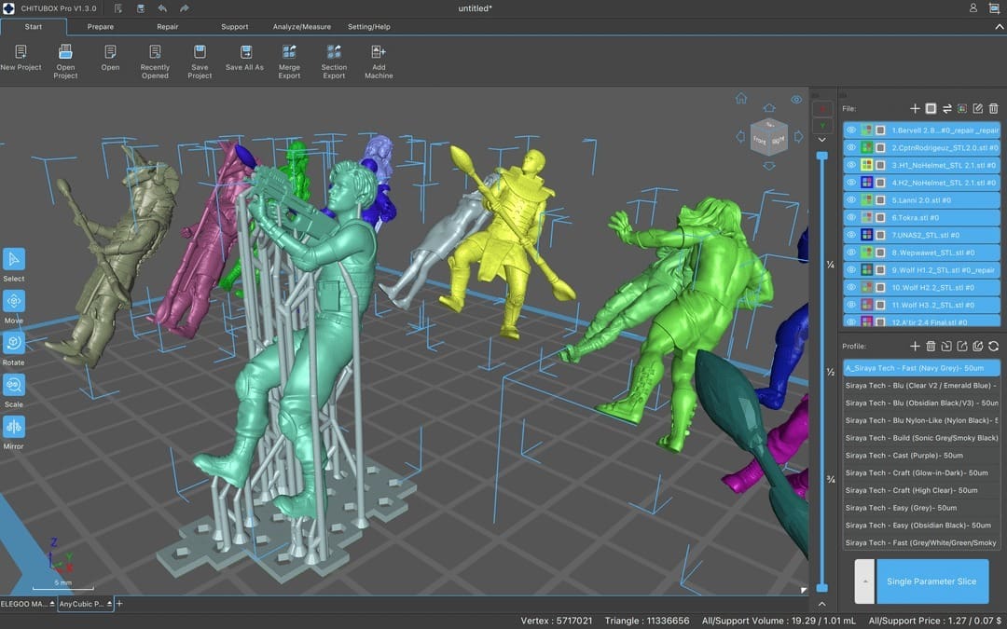Image resolution: width=1007 pixels, height=629 pixels.
Task: Click the Add Machine icon
Action: [379, 52]
